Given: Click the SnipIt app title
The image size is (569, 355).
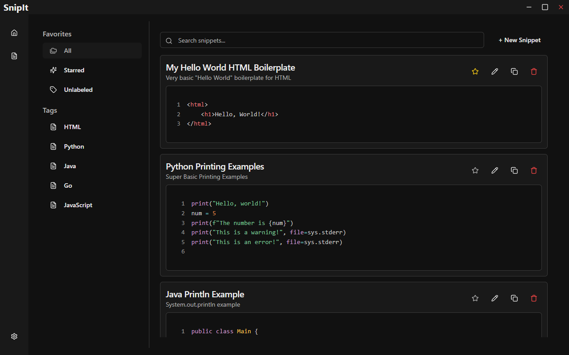Looking at the screenshot, I should pos(16,8).
